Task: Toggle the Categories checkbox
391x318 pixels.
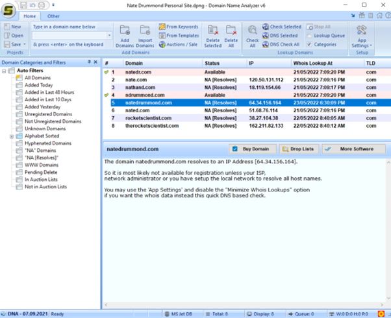Action: 309,44
